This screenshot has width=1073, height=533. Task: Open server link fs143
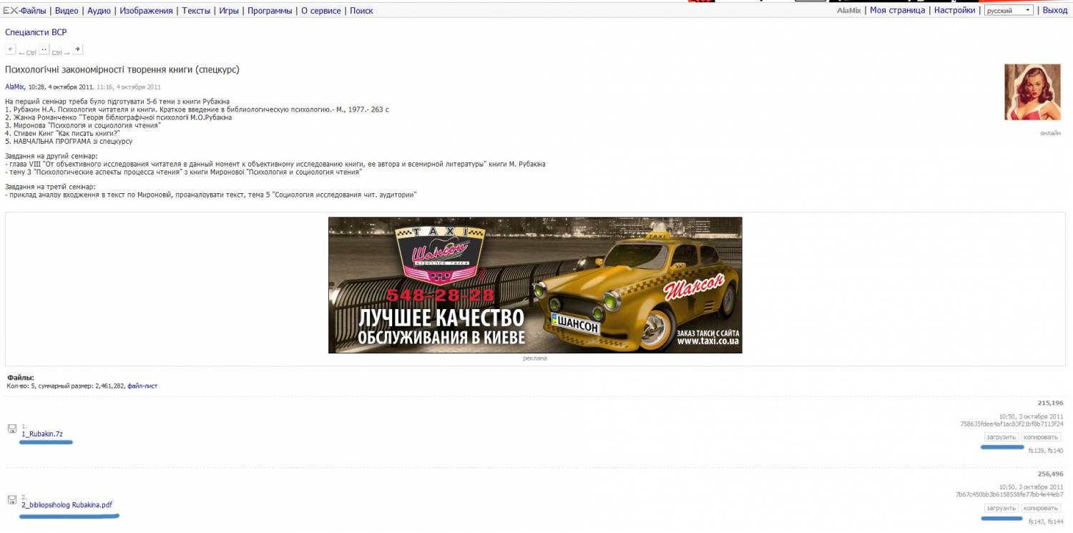pyautogui.click(x=1036, y=522)
